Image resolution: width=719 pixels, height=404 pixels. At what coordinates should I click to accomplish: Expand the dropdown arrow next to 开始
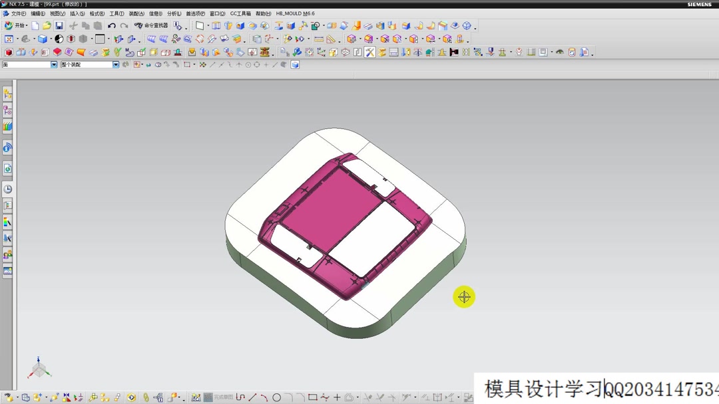pos(27,25)
